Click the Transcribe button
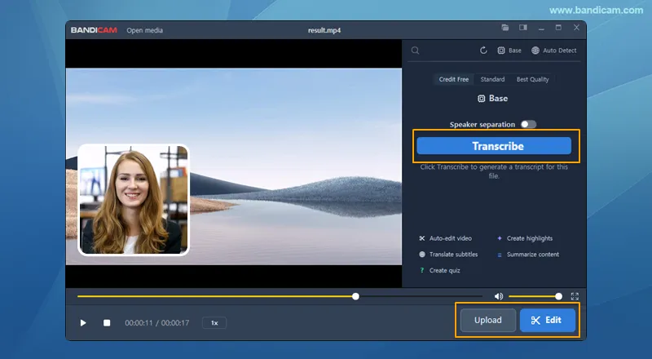652x359 pixels. point(494,146)
